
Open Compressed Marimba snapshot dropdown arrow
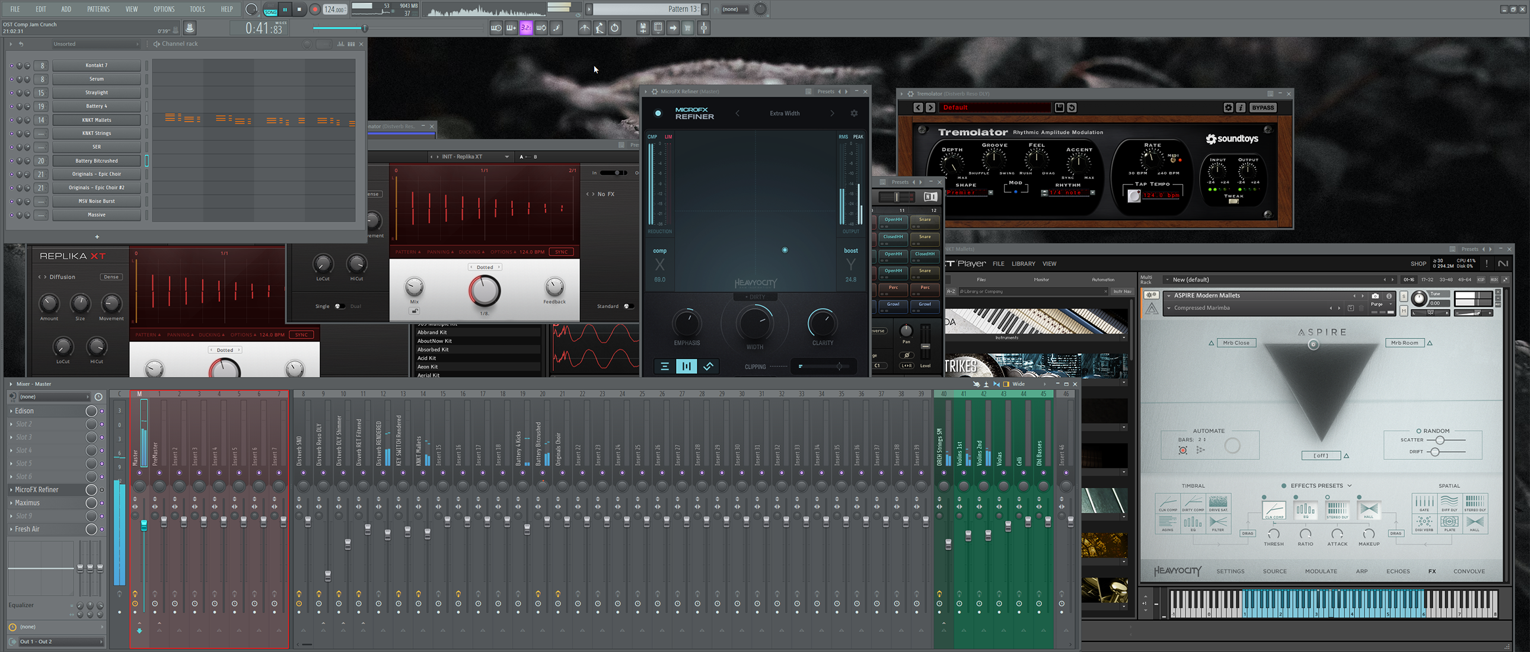click(1169, 308)
